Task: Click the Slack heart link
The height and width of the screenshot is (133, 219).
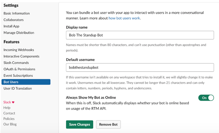Action: coord(9,102)
